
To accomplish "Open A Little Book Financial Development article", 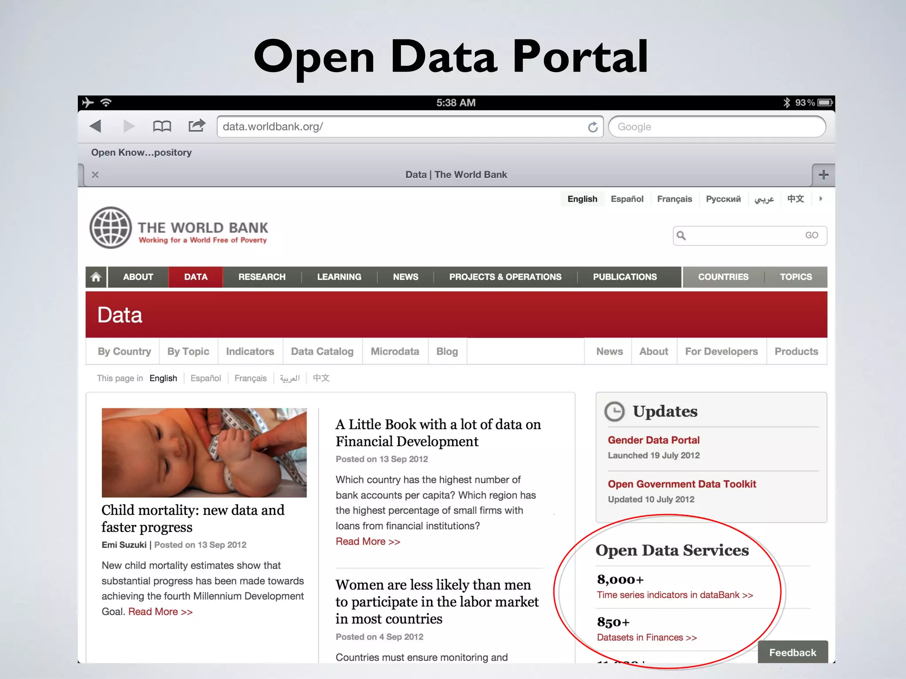I will [438, 433].
